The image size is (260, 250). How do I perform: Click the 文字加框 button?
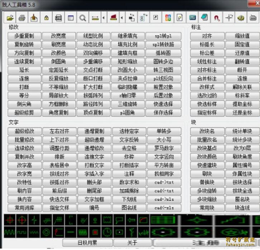point(94,199)
